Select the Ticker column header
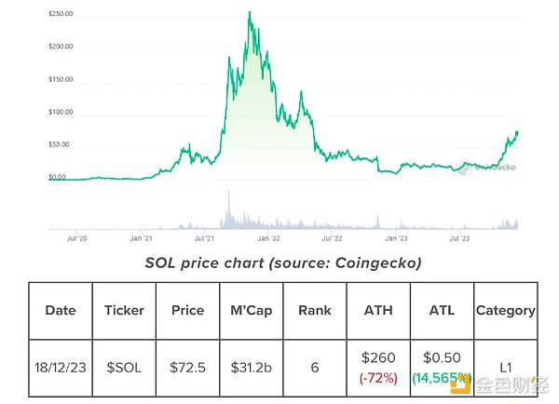559x404 pixels. pos(123,311)
